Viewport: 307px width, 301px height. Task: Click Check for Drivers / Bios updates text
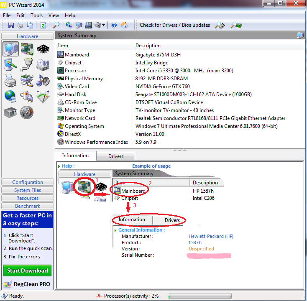(175, 25)
